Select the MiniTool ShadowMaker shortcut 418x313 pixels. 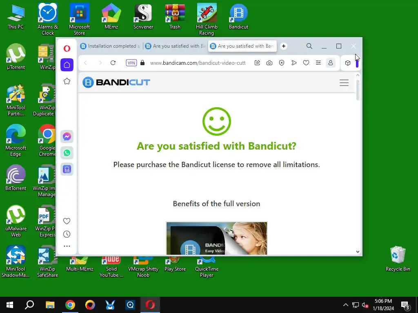[16, 261]
